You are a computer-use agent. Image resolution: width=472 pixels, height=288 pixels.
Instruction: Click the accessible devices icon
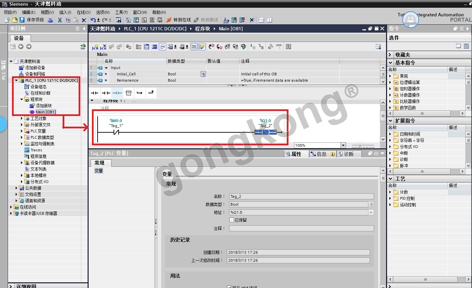(x=226, y=20)
